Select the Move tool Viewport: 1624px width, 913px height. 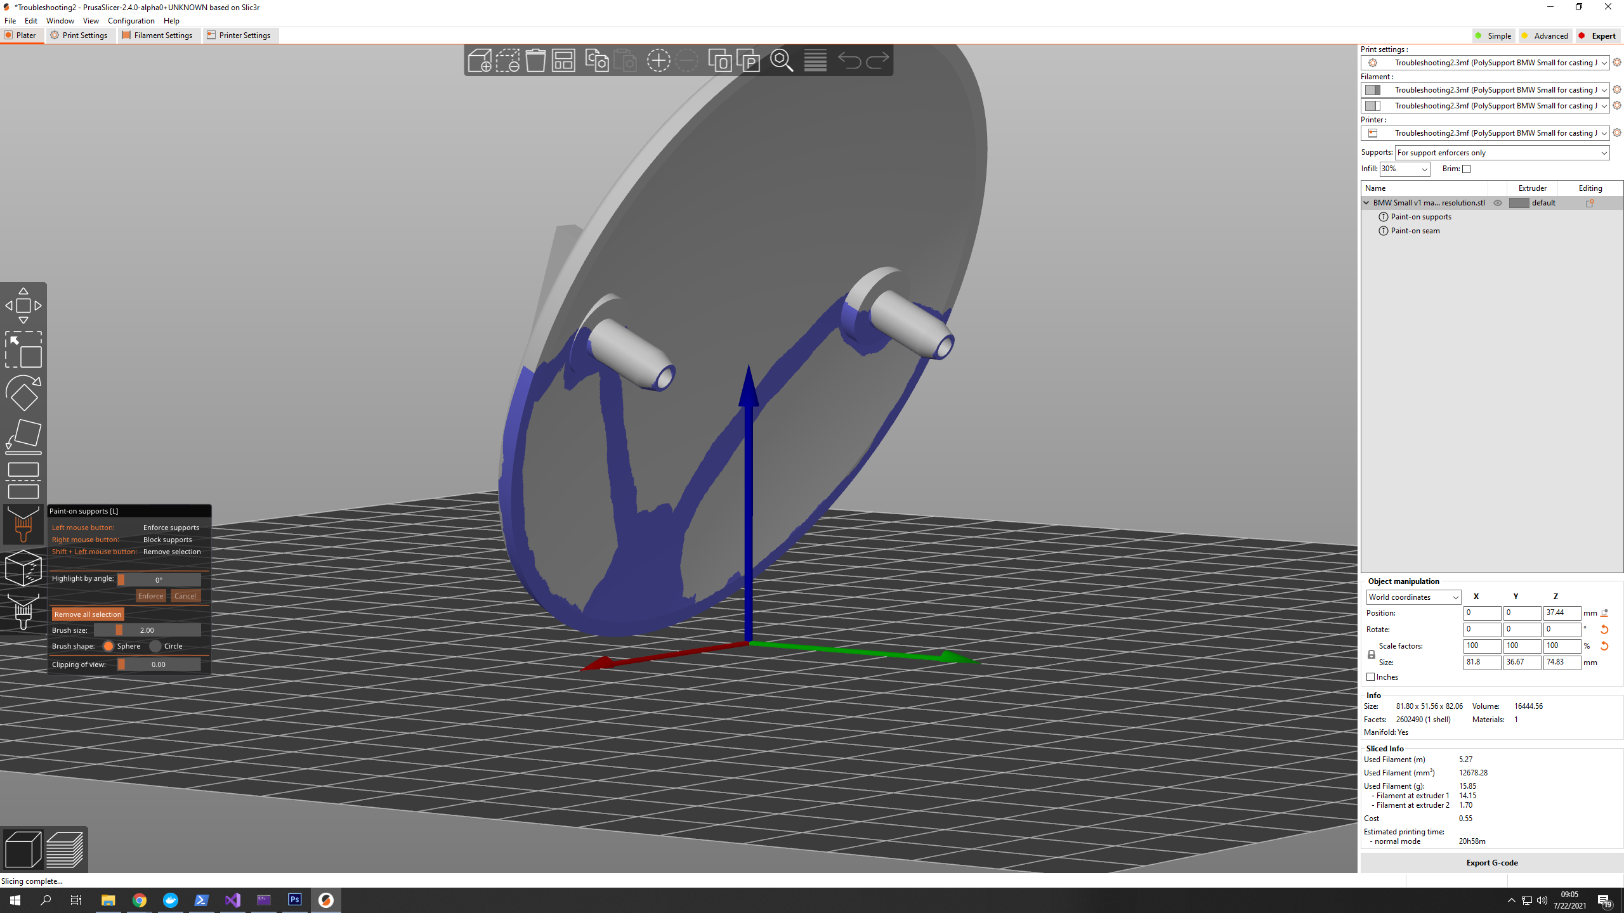coord(23,305)
